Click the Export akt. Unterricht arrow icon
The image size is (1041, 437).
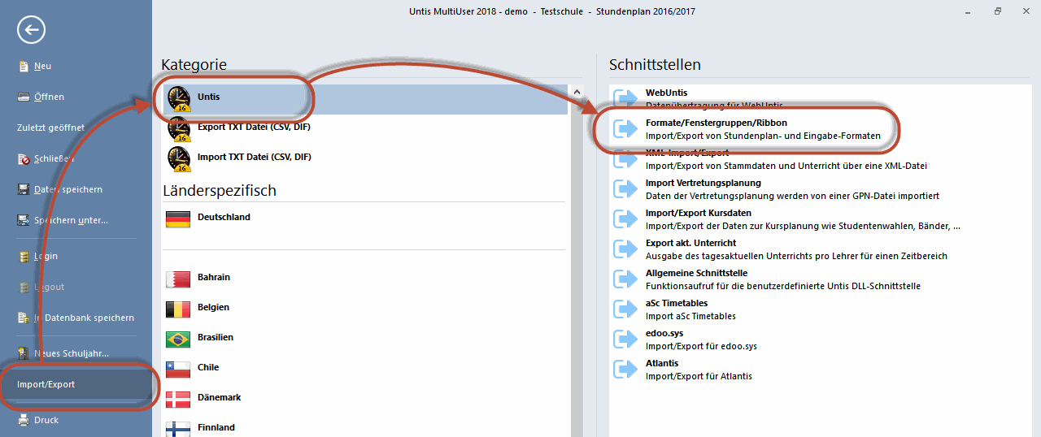(625, 249)
